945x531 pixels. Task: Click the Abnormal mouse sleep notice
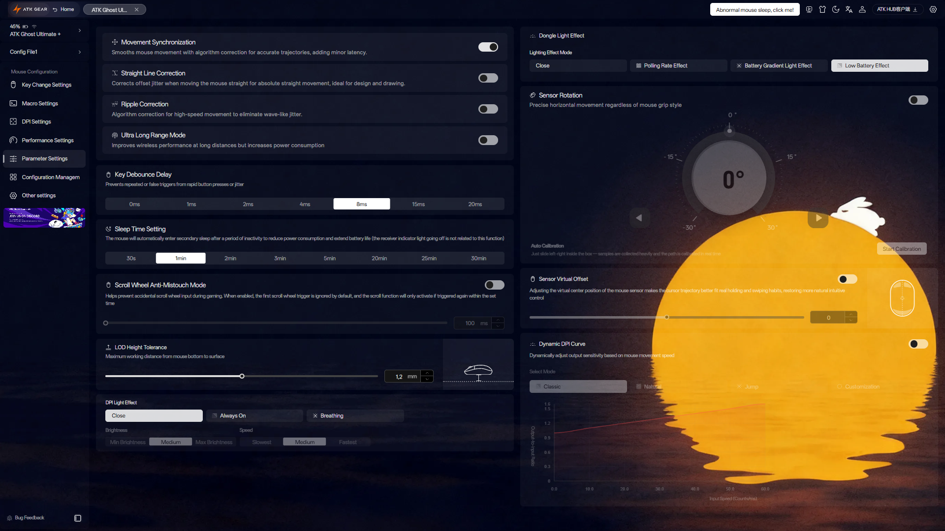click(755, 10)
